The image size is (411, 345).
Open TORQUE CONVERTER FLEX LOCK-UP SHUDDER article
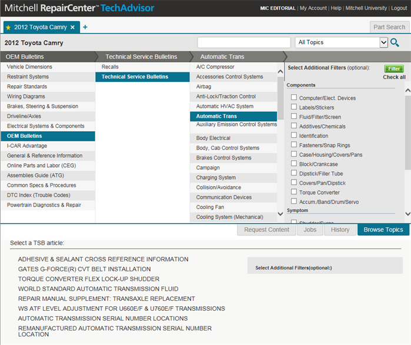(89, 279)
